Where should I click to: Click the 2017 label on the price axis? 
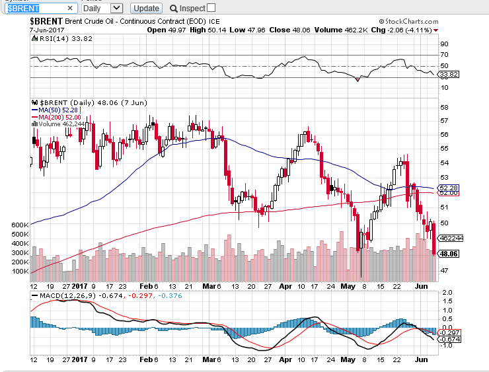point(80,286)
